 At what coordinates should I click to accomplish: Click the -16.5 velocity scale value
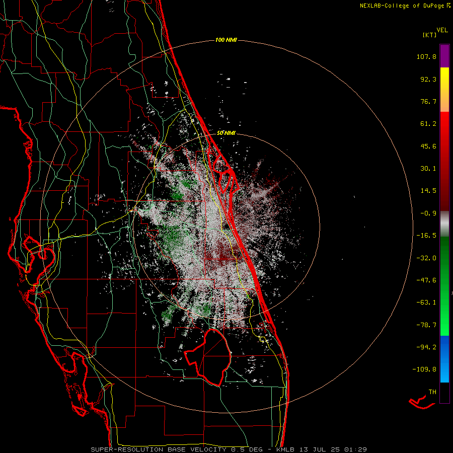[x=426, y=236]
